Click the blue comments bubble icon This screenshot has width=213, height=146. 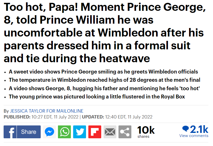click(x=185, y=129)
